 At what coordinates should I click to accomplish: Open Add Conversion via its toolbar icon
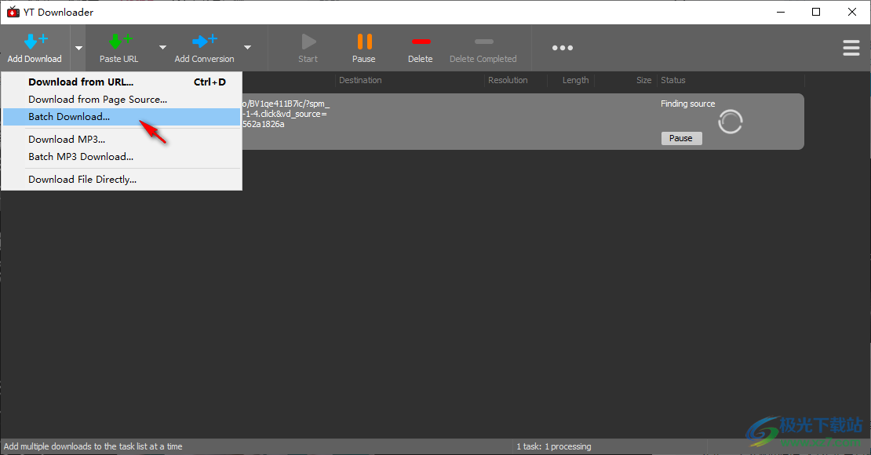click(x=203, y=41)
